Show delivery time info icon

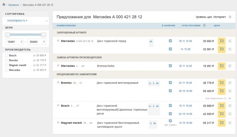[204, 25]
